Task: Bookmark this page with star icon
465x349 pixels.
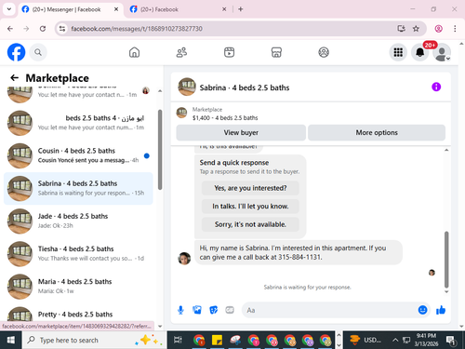Action: (416, 29)
